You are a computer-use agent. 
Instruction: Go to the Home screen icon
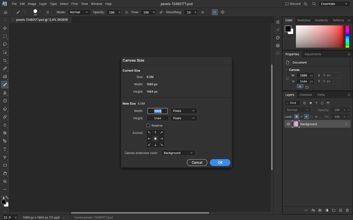(5, 13)
